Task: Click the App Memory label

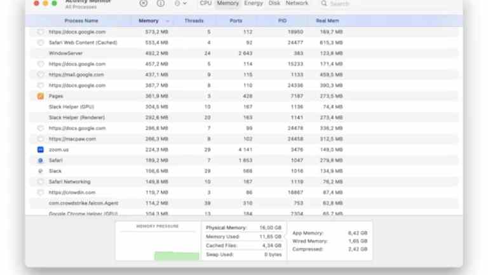Action: [x=308, y=233]
